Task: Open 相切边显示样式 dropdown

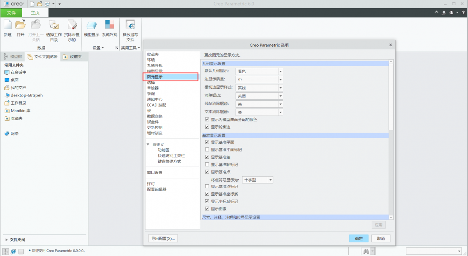Action: point(259,88)
